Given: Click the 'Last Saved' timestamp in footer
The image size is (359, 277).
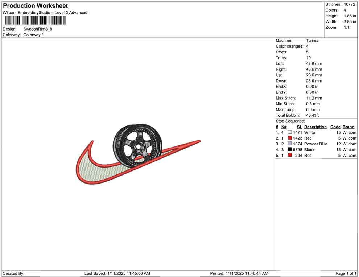Looking at the screenshot, I should click(117, 273).
